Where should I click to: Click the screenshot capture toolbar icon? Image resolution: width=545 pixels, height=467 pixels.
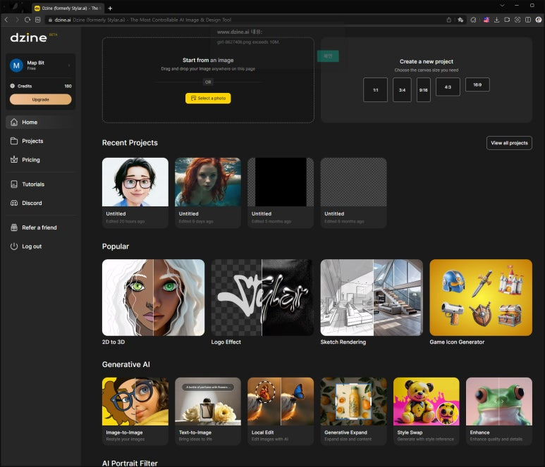(518, 20)
